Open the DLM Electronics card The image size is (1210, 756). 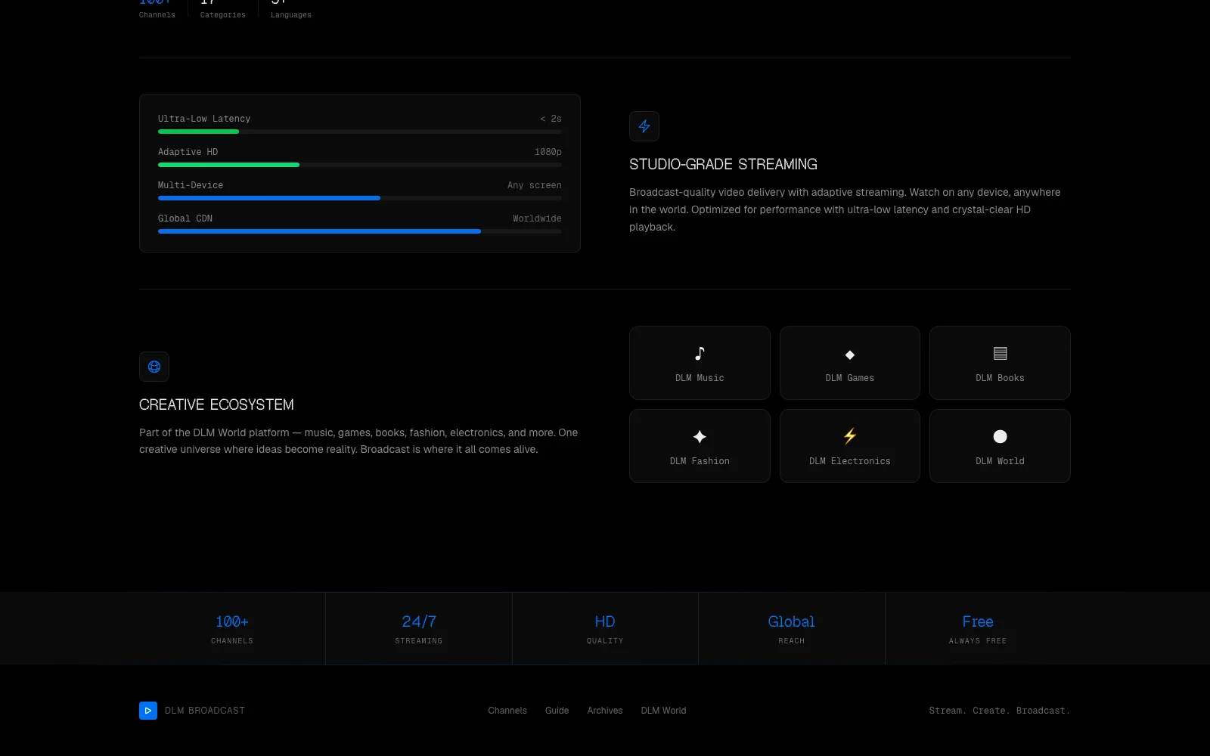click(x=850, y=446)
